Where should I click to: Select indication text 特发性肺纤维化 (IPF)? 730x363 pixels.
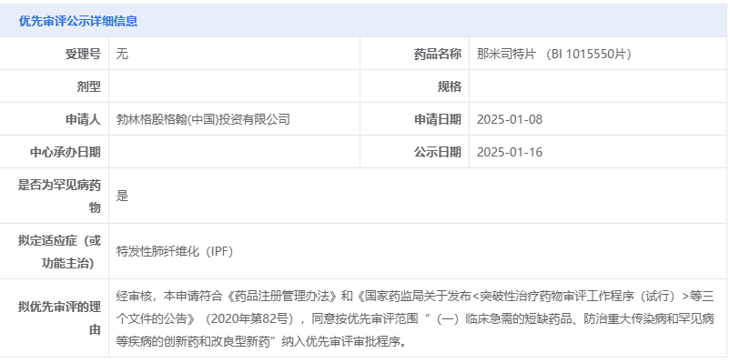click(x=175, y=252)
